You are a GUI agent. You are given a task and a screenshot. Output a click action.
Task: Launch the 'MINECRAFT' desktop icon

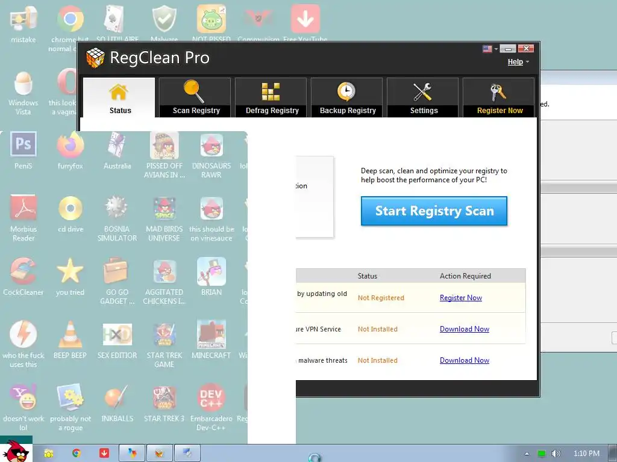(211, 340)
